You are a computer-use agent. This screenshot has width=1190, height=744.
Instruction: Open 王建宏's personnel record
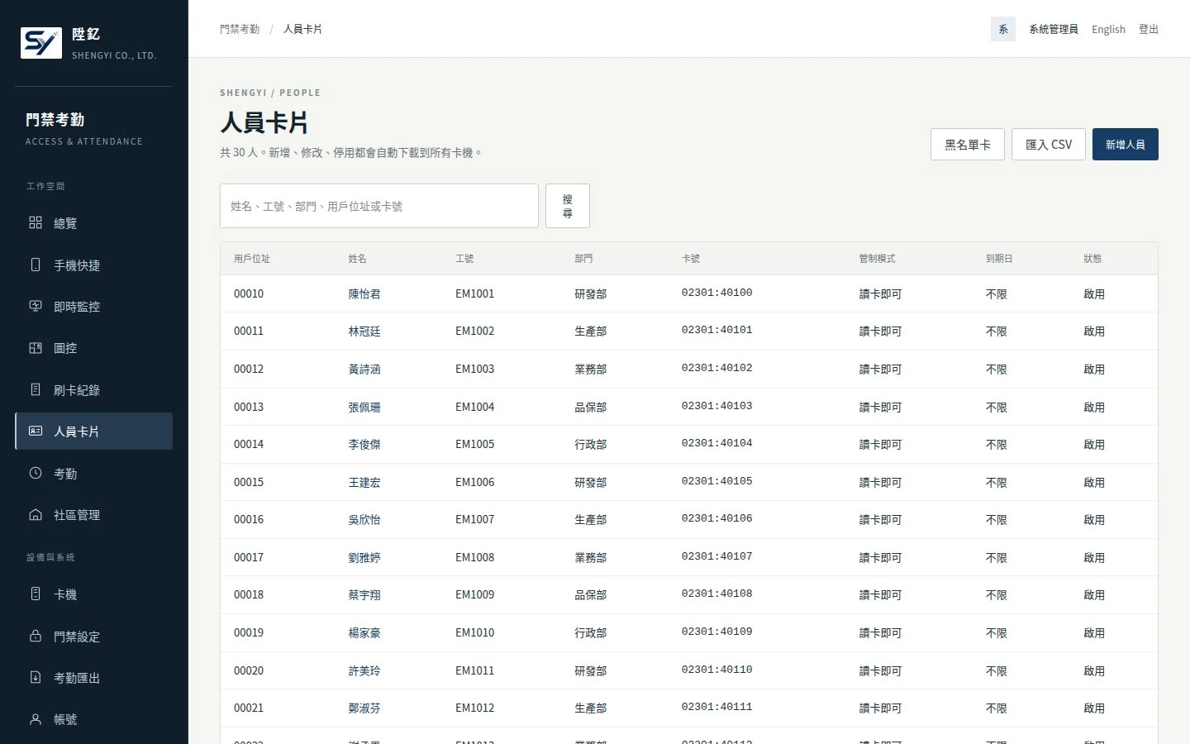(x=364, y=482)
